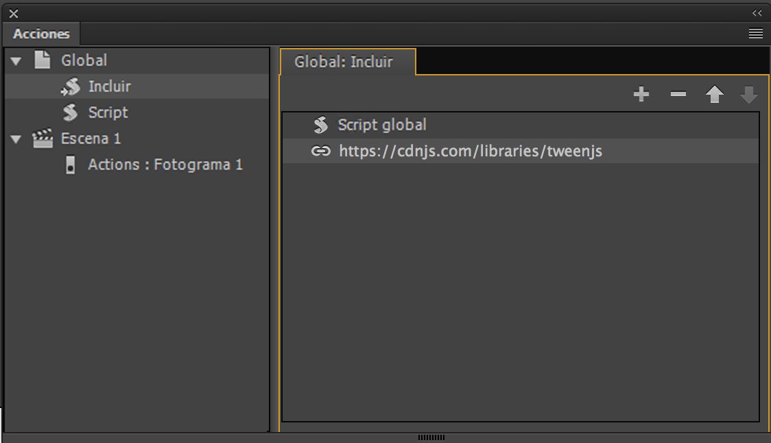Image resolution: width=771 pixels, height=443 pixels.
Task: Click the Script item icon in tree
Action: pyautogui.click(x=71, y=112)
